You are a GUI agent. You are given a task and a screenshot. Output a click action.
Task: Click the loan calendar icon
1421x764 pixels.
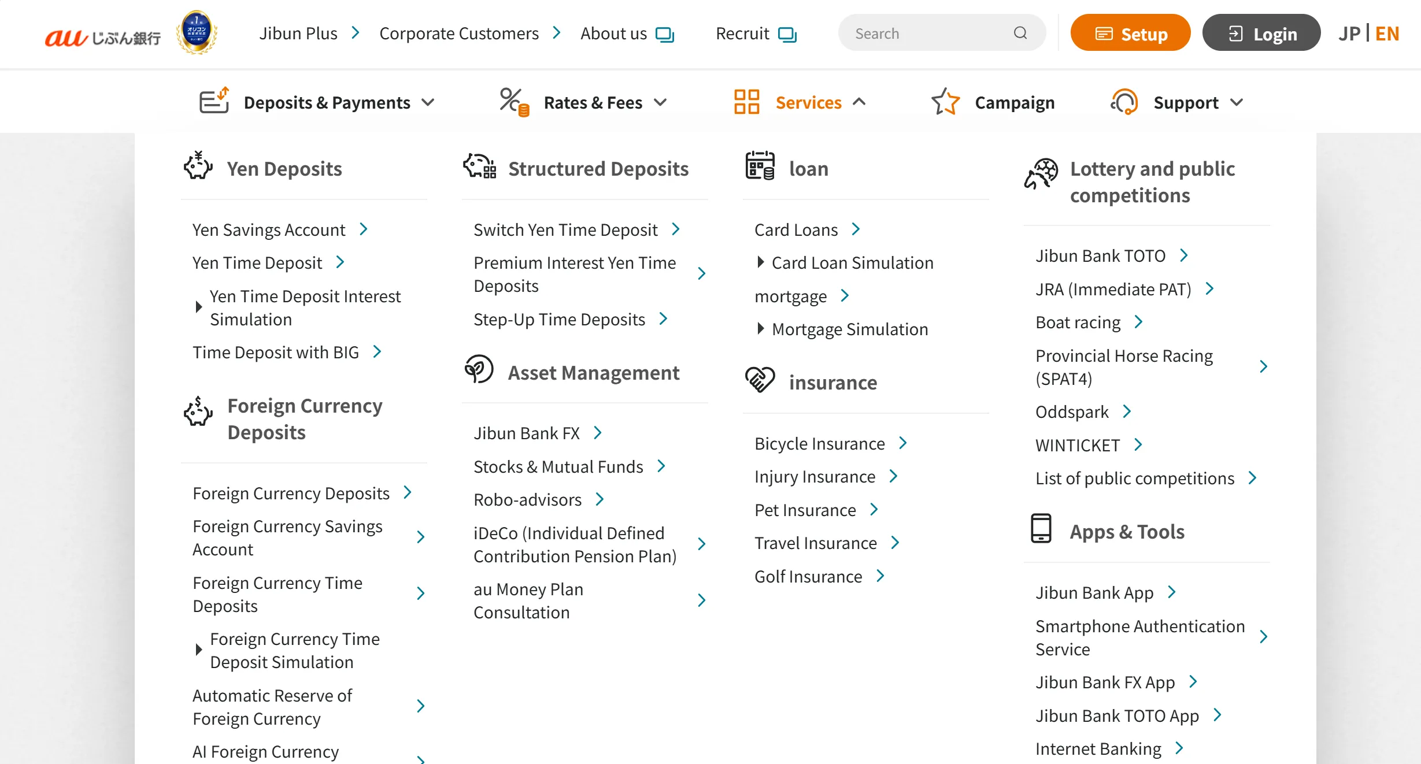760,165
